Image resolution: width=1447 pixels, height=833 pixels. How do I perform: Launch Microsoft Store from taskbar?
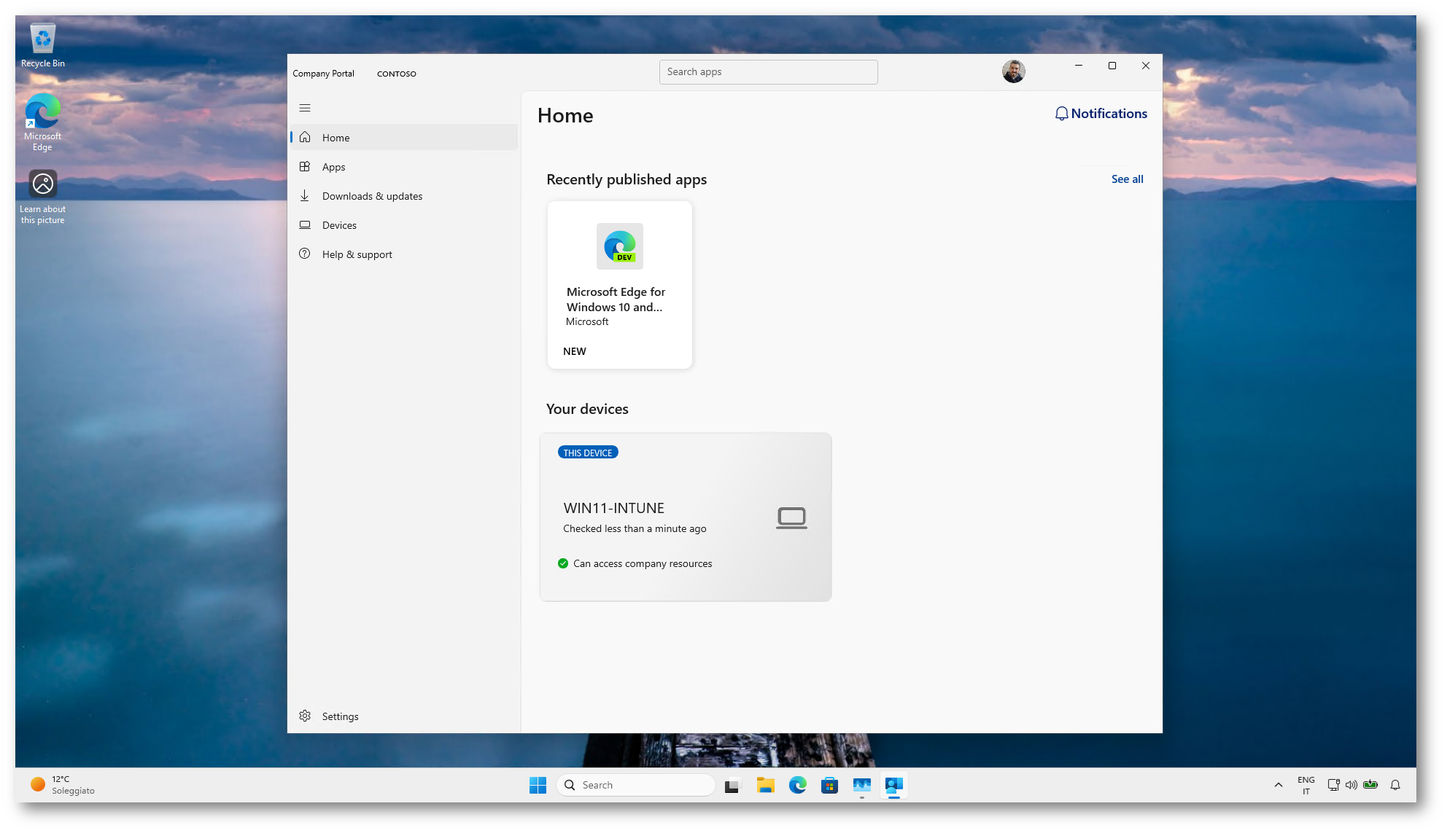pyautogui.click(x=829, y=785)
